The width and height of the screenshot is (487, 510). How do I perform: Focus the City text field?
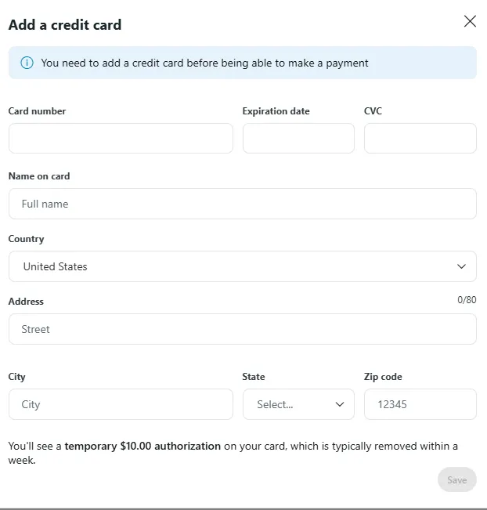click(121, 404)
